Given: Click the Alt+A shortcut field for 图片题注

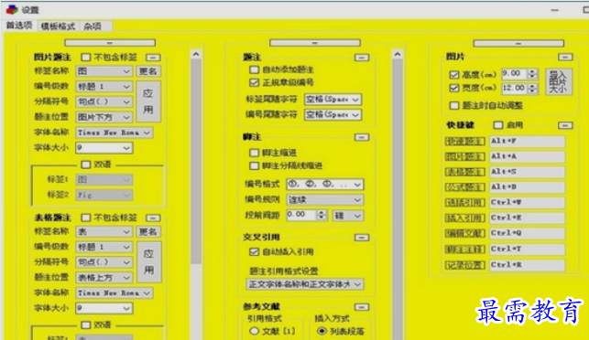Looking at the screenshot, I should [x=527, y=156].
